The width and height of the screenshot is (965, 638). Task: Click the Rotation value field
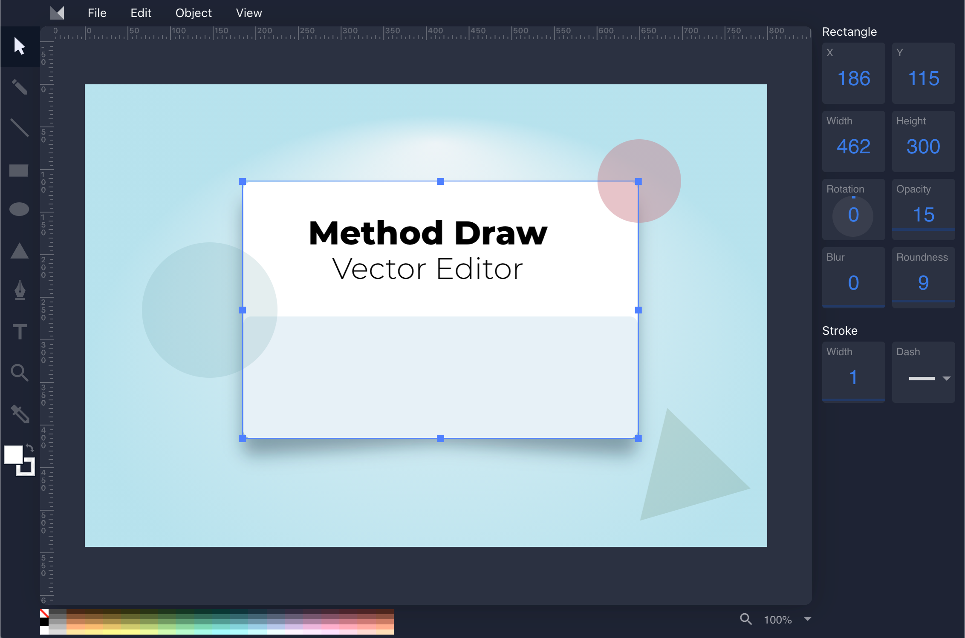[853, 214]
